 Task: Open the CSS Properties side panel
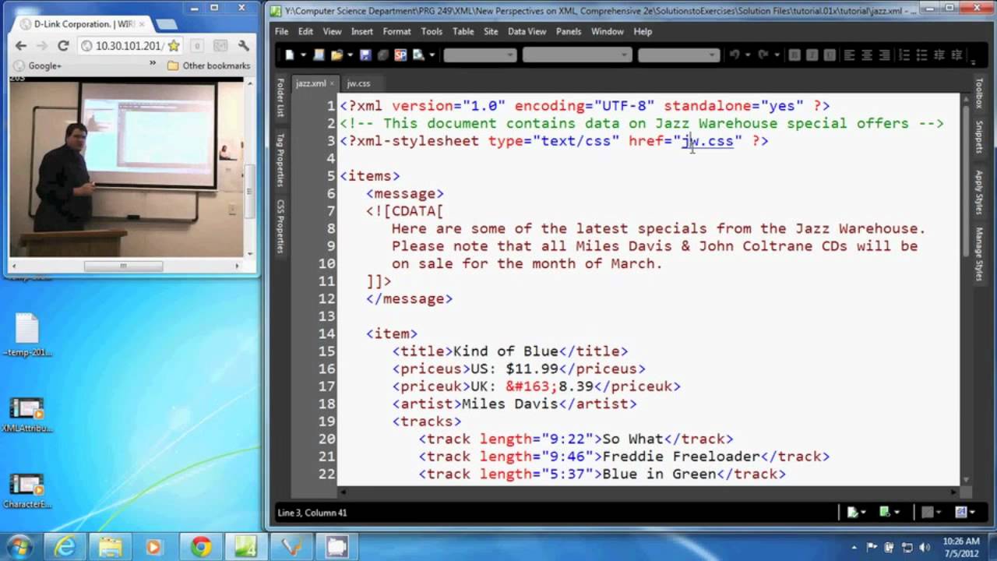[x=281, y=226]
